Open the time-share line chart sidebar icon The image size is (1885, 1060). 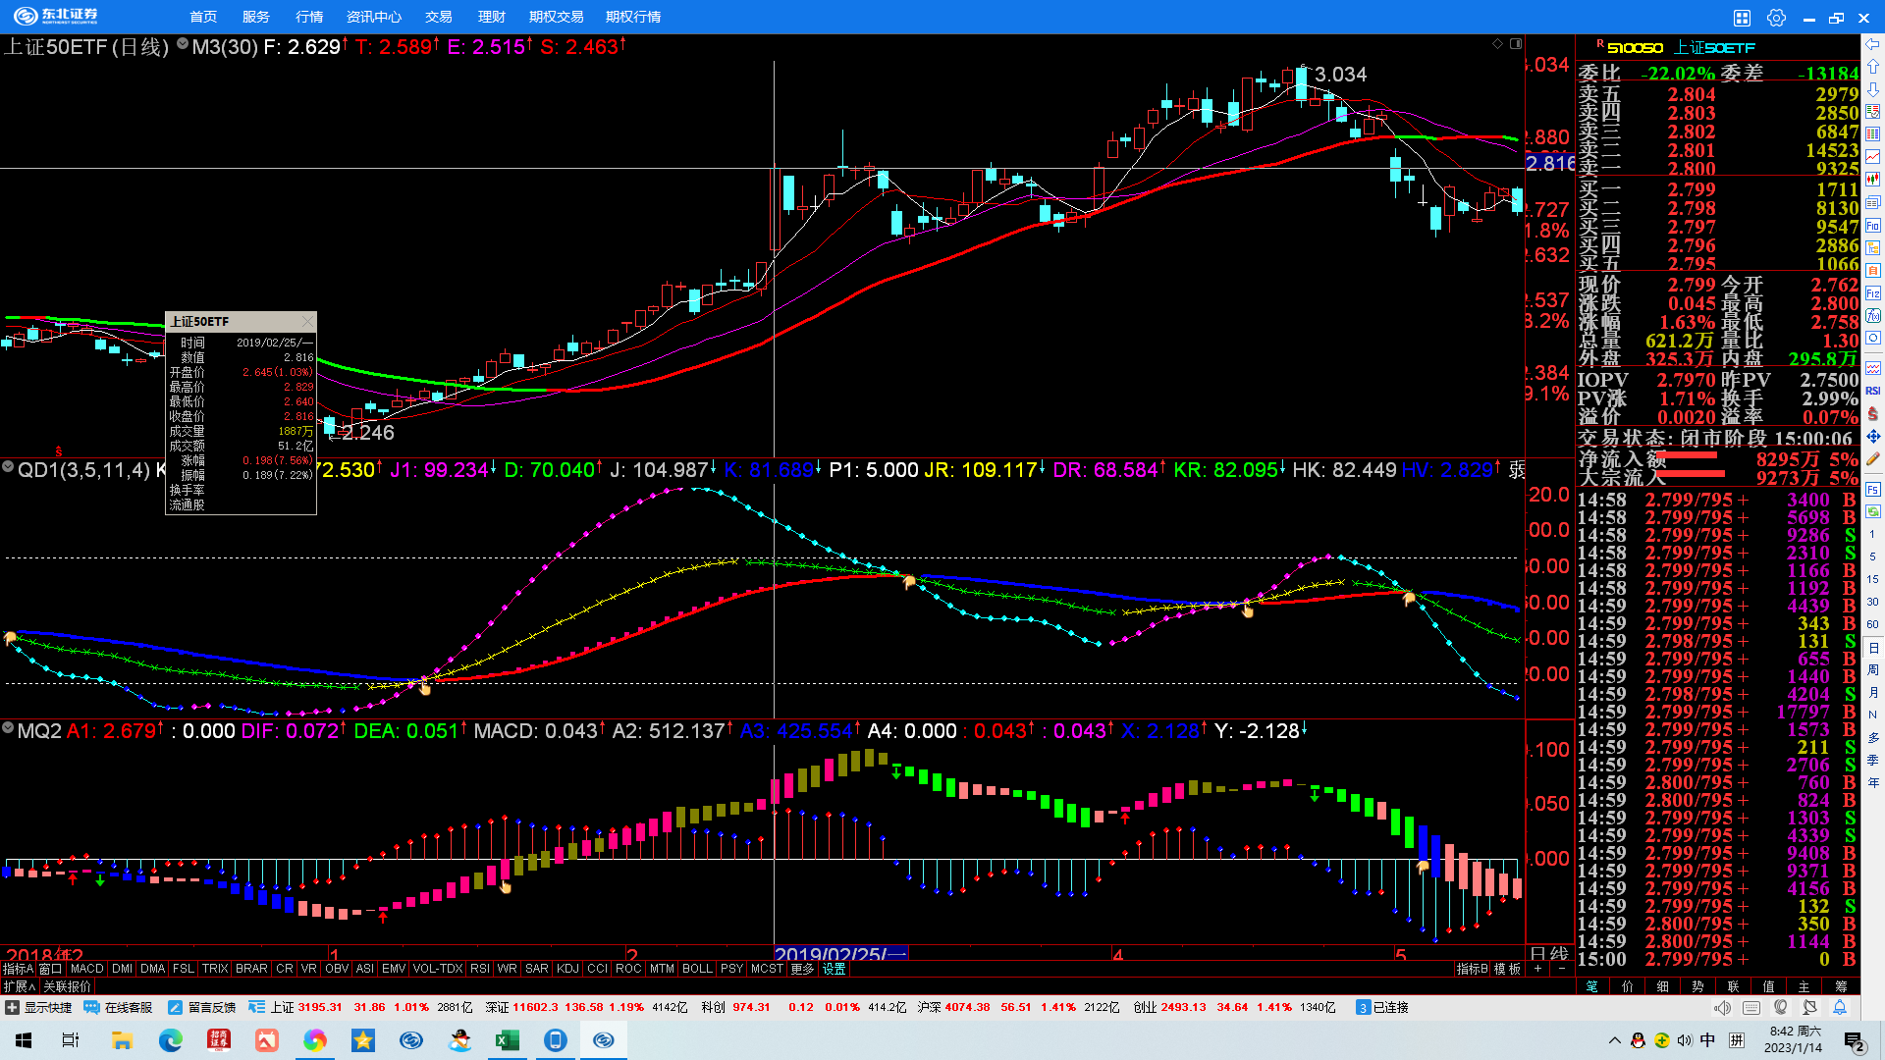point(1873,156)
